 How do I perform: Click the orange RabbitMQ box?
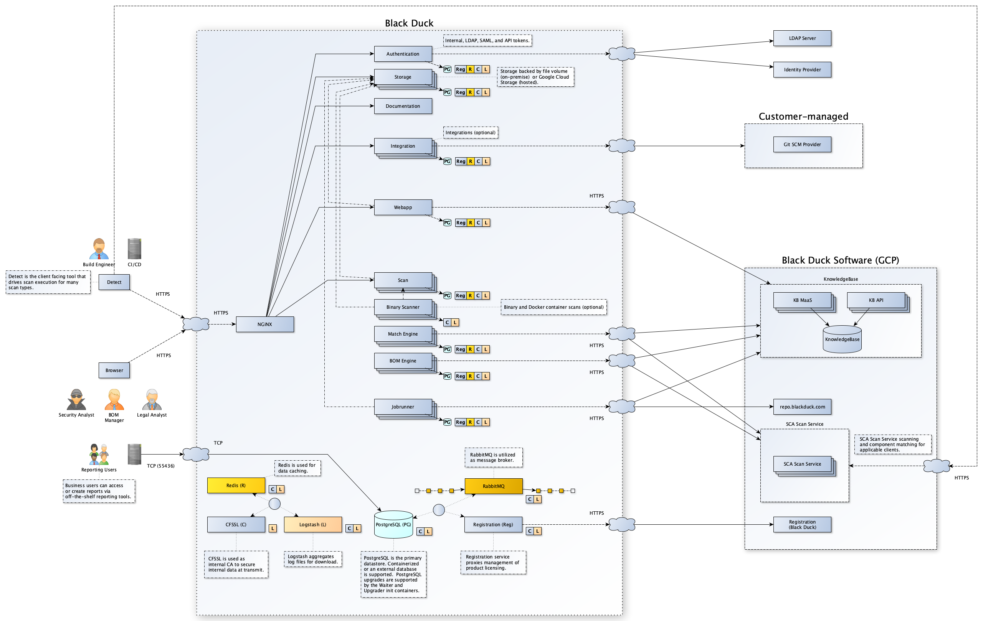(493, 486)
